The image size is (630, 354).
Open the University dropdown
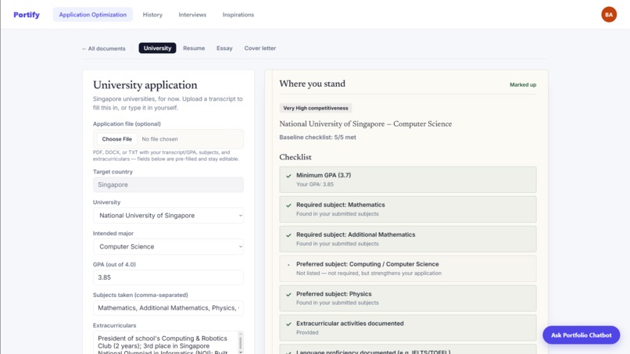pyautogui.click(x=168, y=216)
